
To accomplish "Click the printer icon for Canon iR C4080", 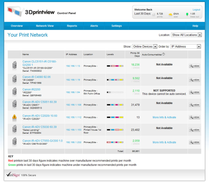I will tap(15, 79).
